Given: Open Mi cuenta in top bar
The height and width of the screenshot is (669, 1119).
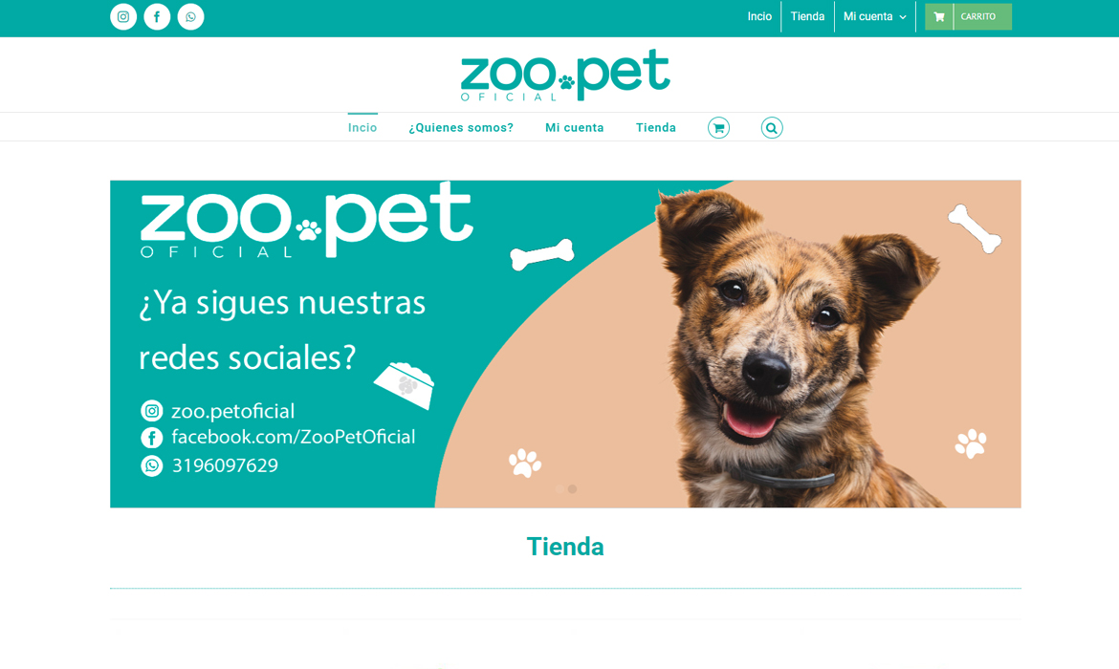Looking at the screenshot, I should click(x=867, y=16).
